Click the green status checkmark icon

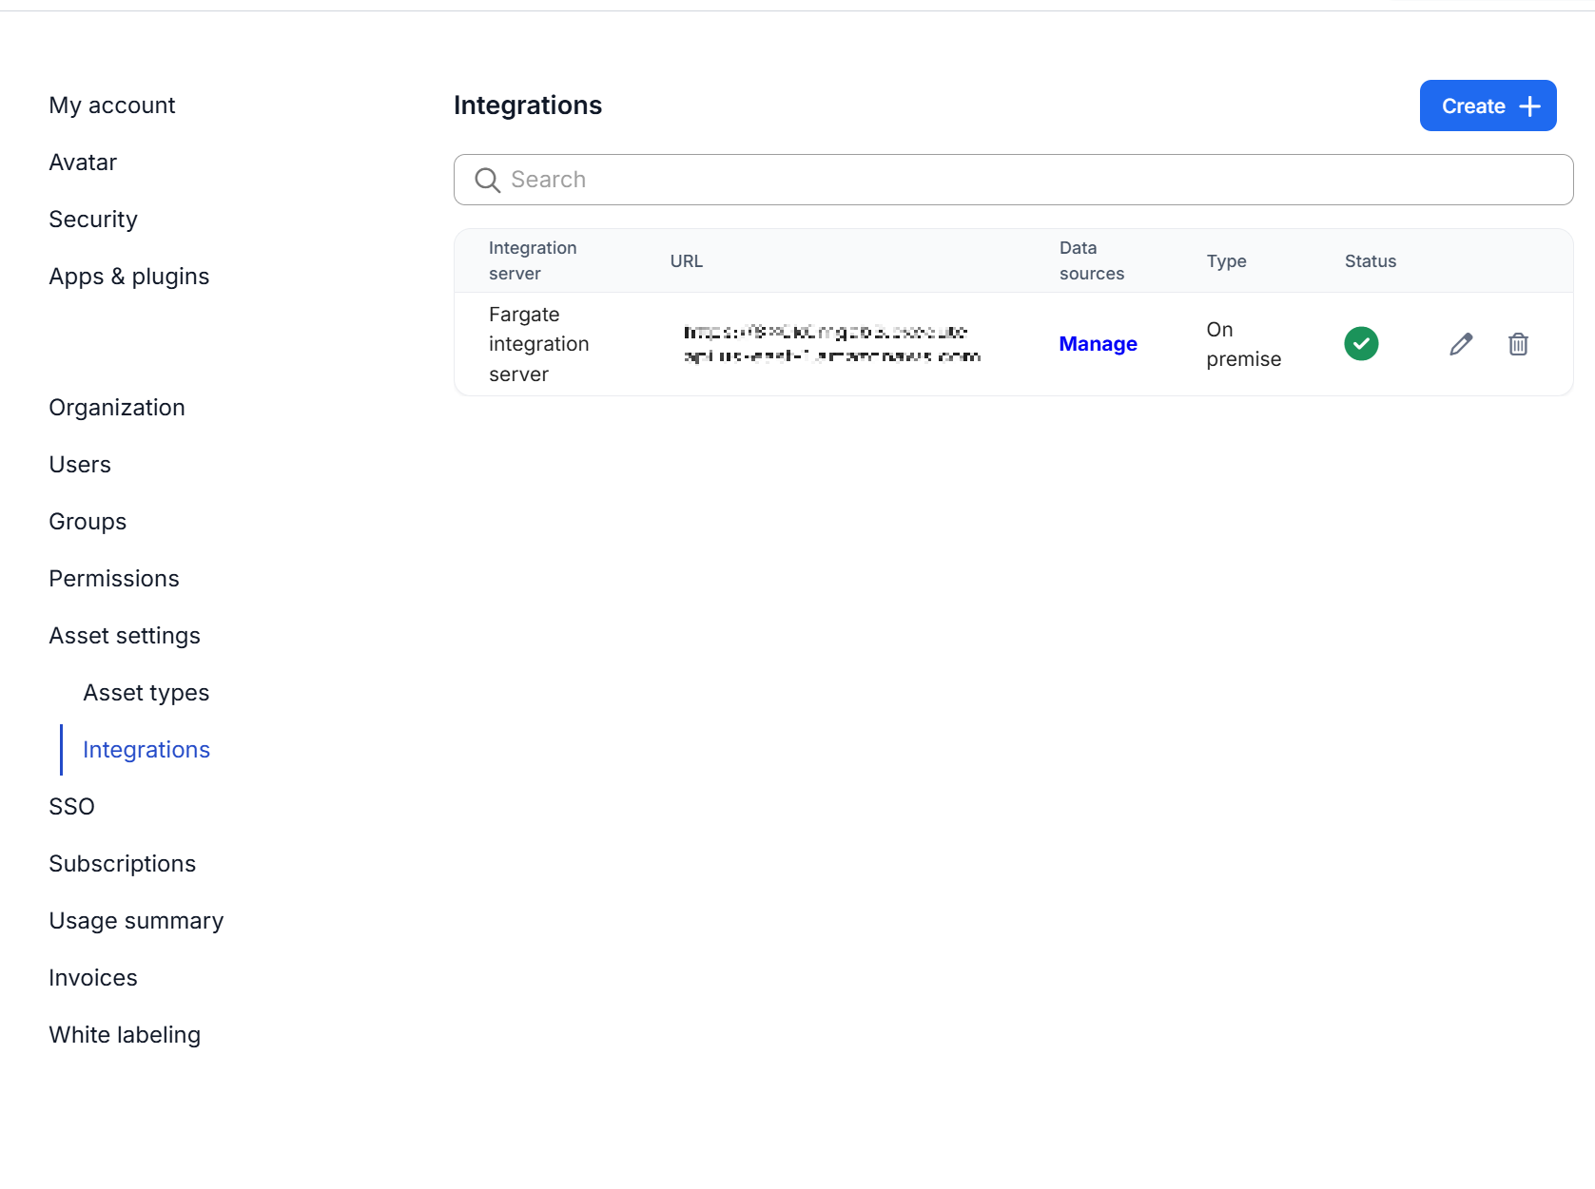(x=1361, y=344)
